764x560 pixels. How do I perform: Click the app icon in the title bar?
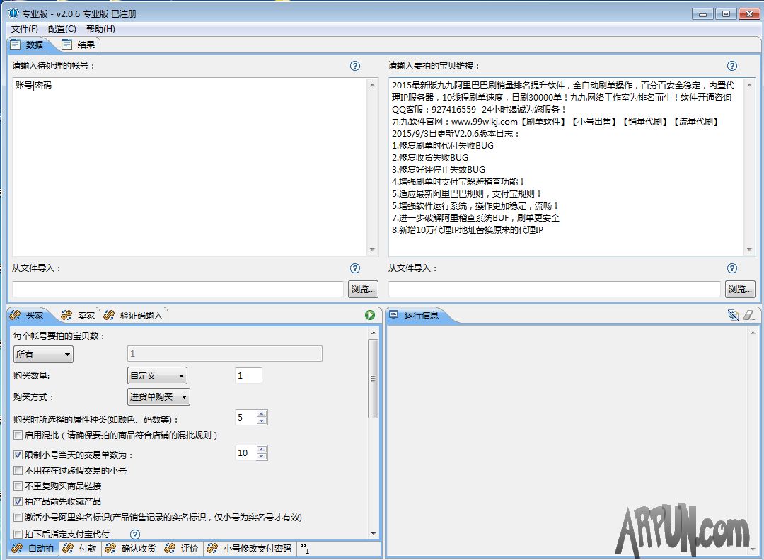pos(13,13)
